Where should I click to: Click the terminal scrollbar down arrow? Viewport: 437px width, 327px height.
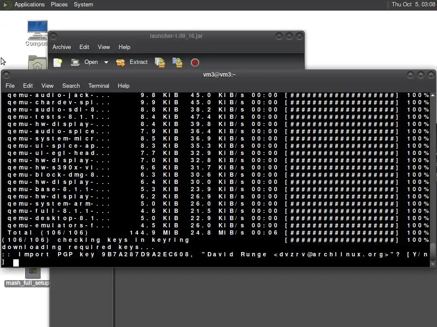click(x=433, y=264)
